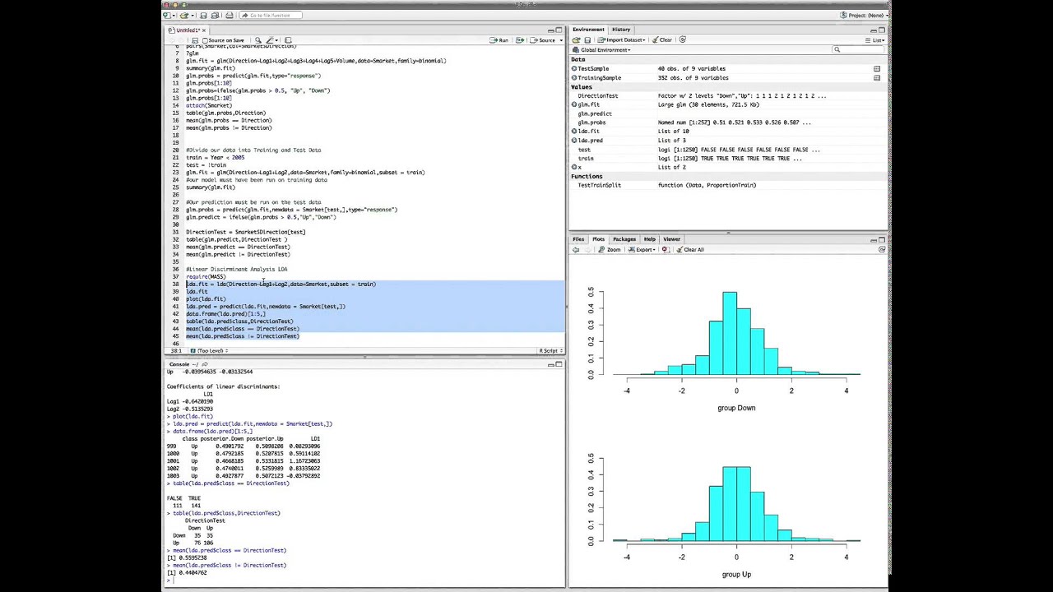The width and height of the screenshot is (1053, 592).
Task: Source the whole script file
Action: coord(542,40)
